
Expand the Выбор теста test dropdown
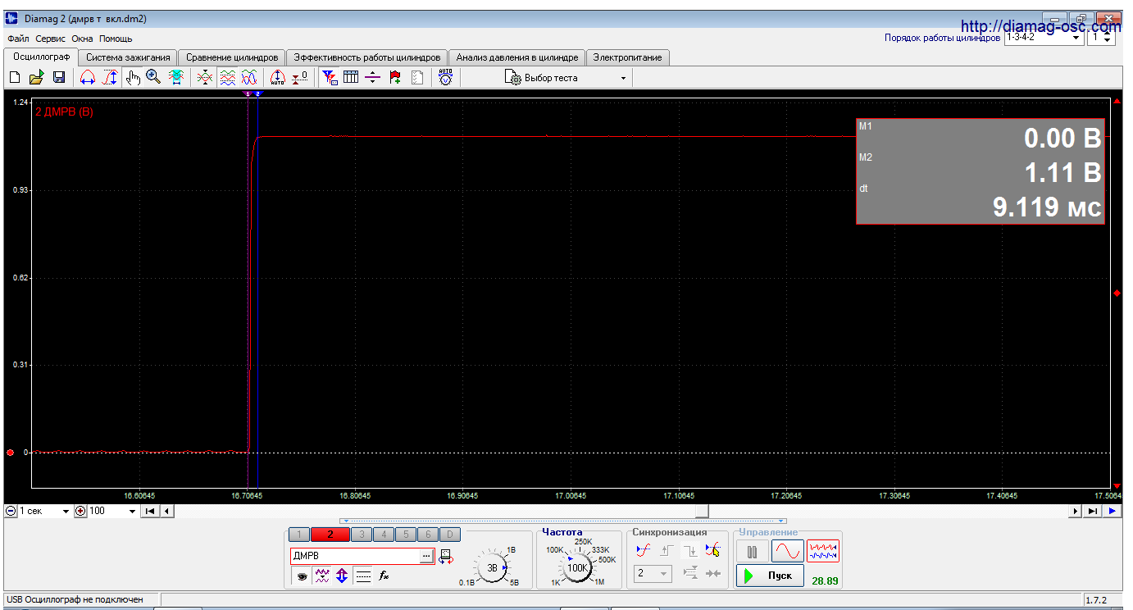(x=623, y=78)
